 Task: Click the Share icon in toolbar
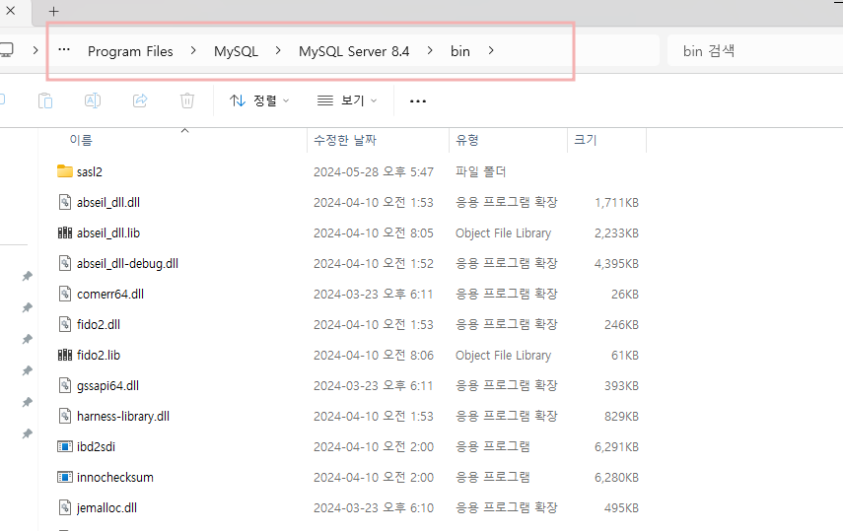(140, 100)
